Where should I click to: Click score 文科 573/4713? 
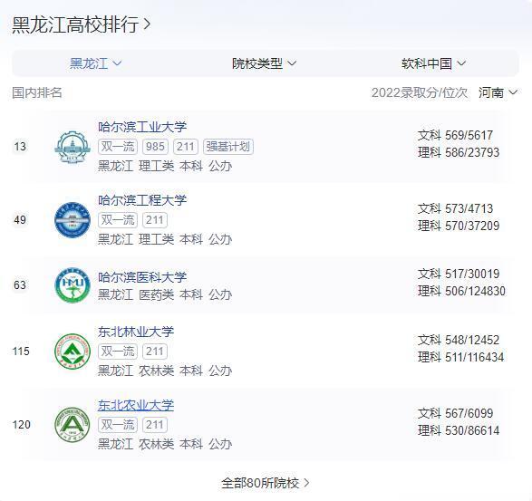click(455, 208)
